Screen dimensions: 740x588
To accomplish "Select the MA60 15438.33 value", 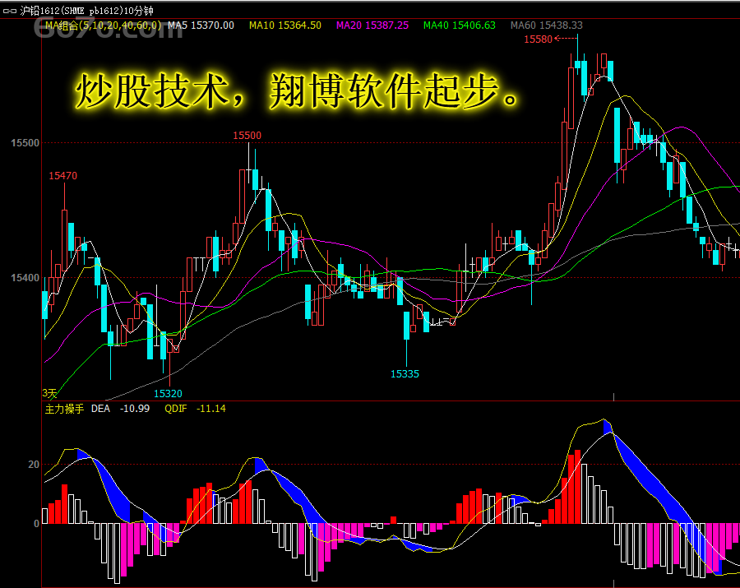I will [547, 25].
